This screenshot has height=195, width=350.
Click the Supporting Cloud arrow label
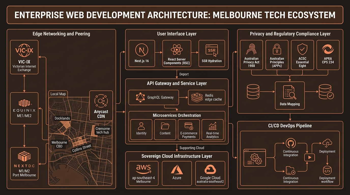(192, 148)
